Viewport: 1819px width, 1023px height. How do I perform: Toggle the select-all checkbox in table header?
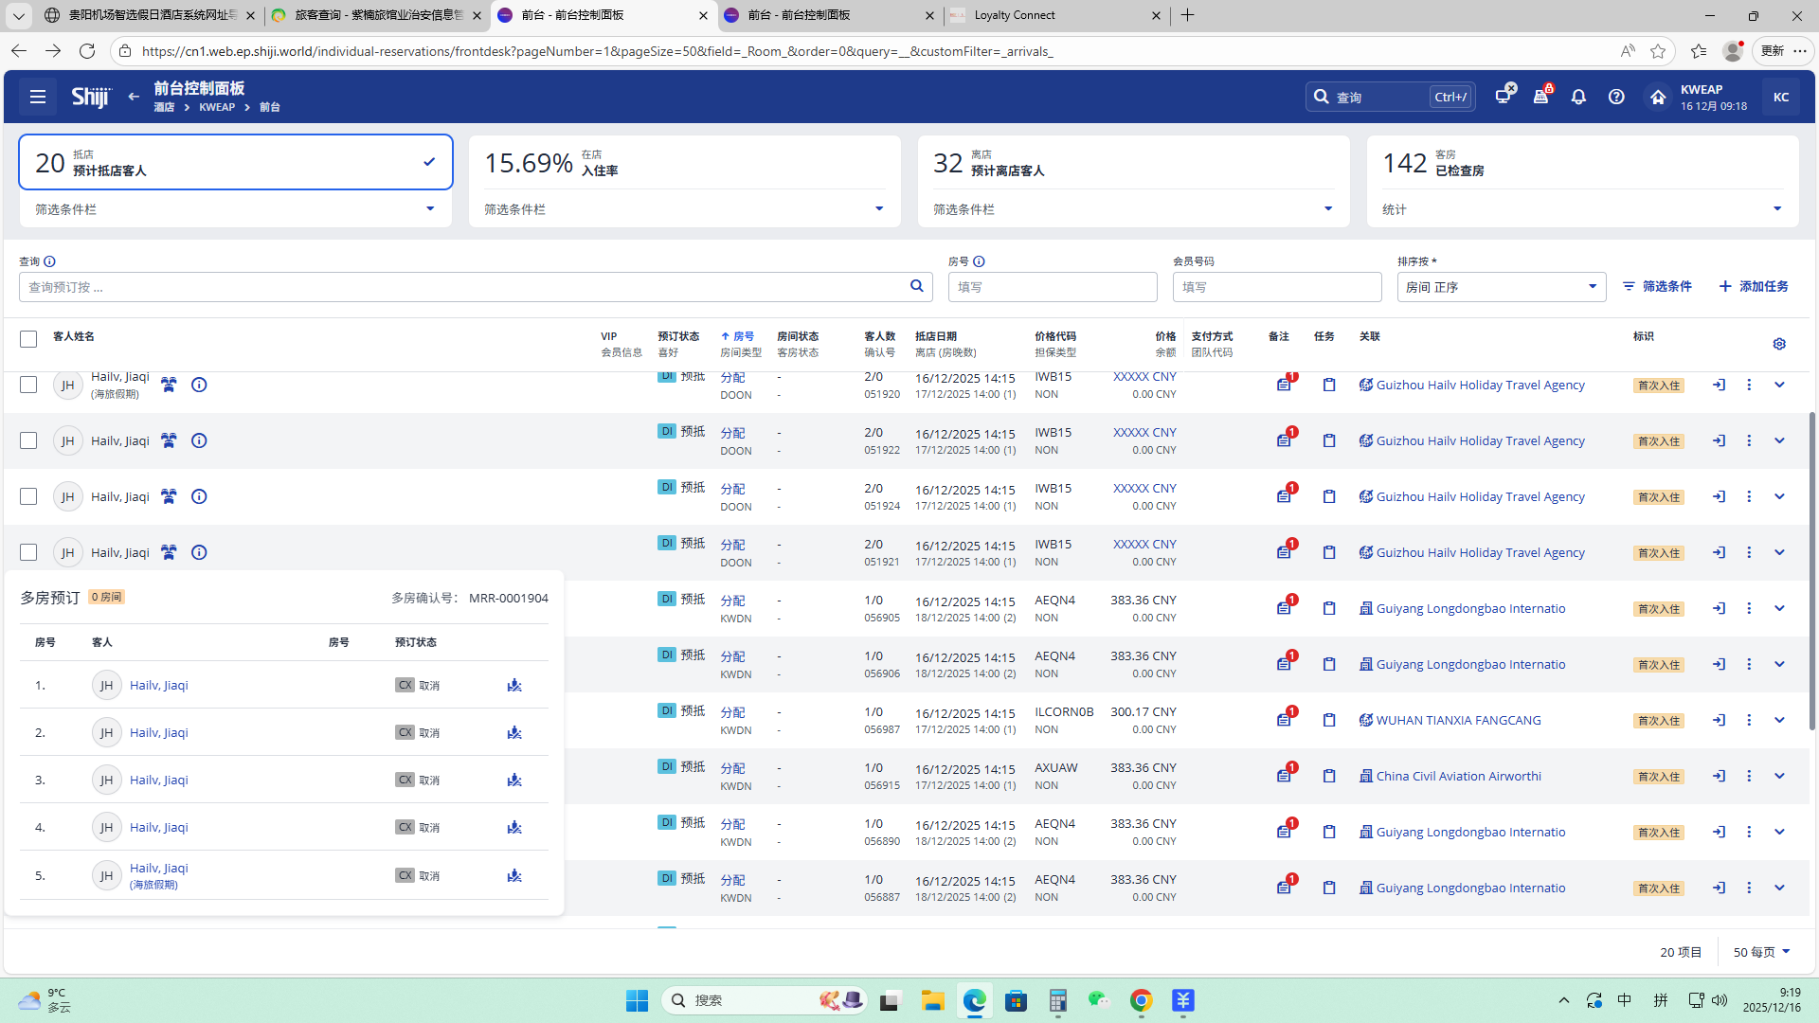pos(28,338)
